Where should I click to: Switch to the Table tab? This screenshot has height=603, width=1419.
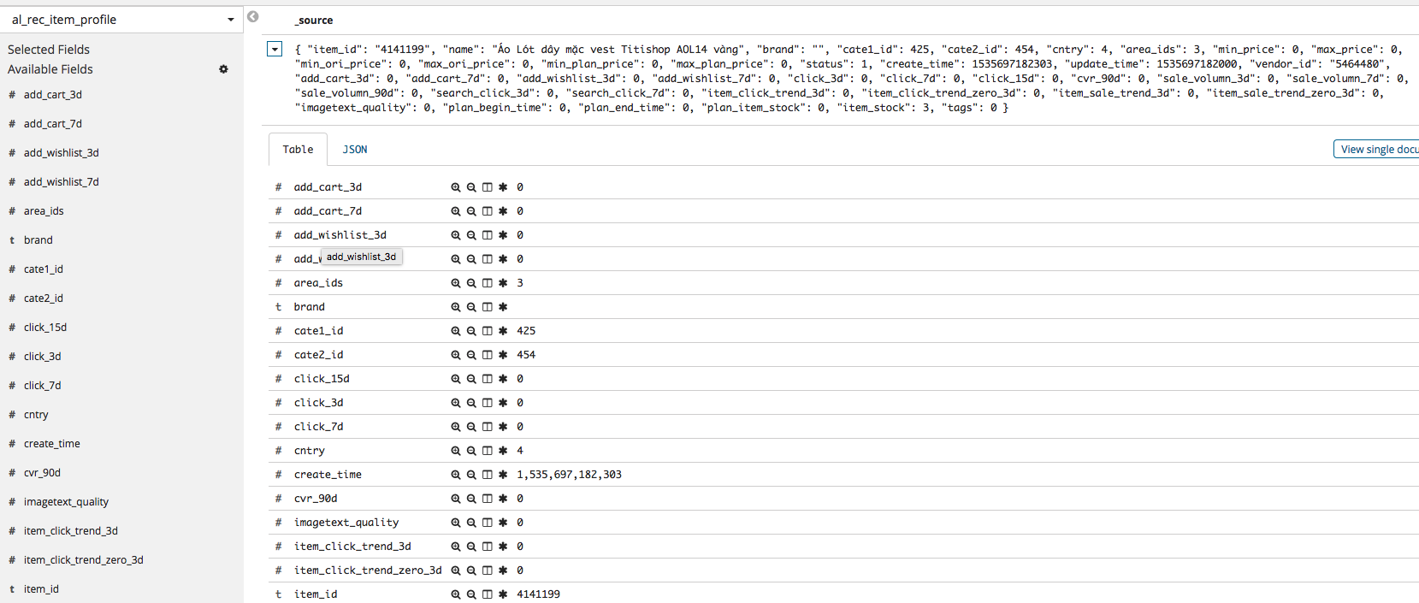tap(298, 150)
